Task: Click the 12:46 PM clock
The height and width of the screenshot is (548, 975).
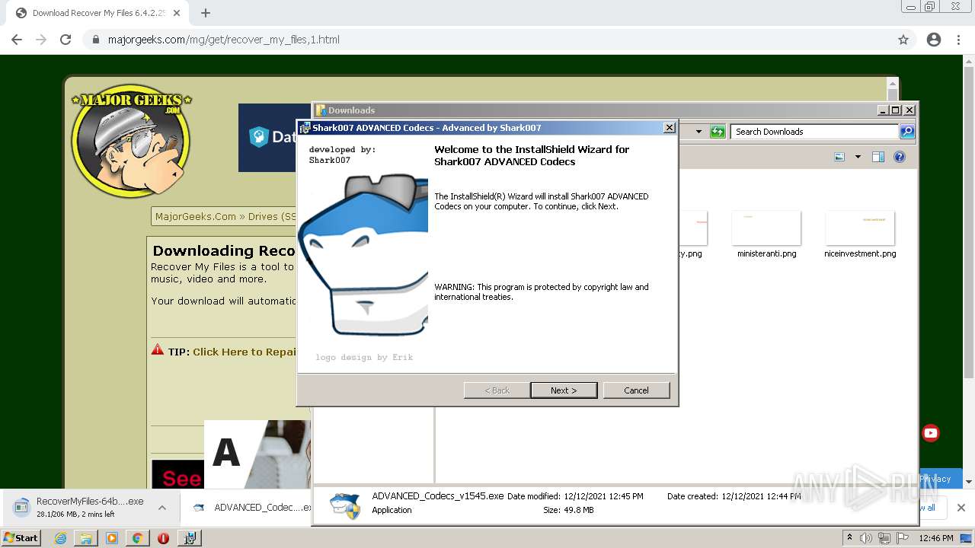Action: [x=936, y=538]
